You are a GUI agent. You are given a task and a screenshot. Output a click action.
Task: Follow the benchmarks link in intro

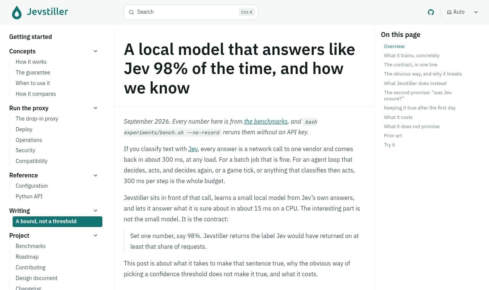tap(266, 121)
